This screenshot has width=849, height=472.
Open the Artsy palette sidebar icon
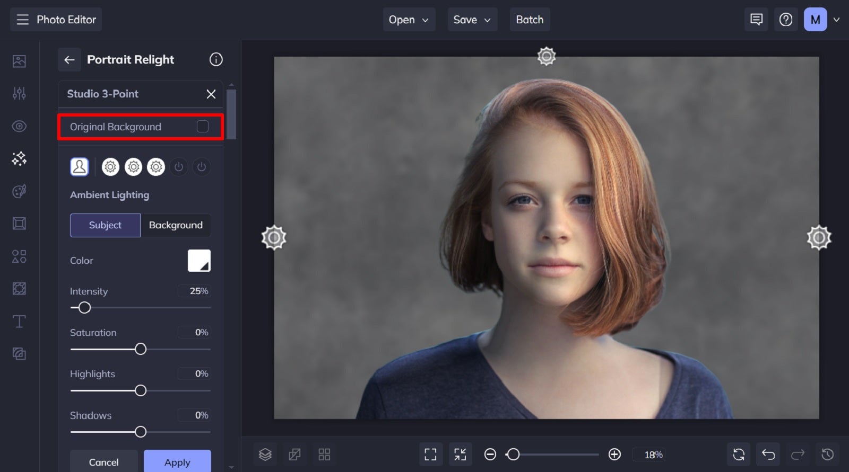[x=19, y=191]
